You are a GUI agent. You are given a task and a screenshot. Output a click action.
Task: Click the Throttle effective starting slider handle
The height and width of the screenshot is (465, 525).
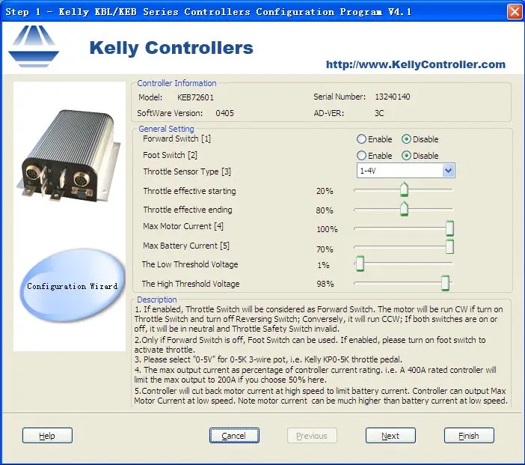point(404,189)
